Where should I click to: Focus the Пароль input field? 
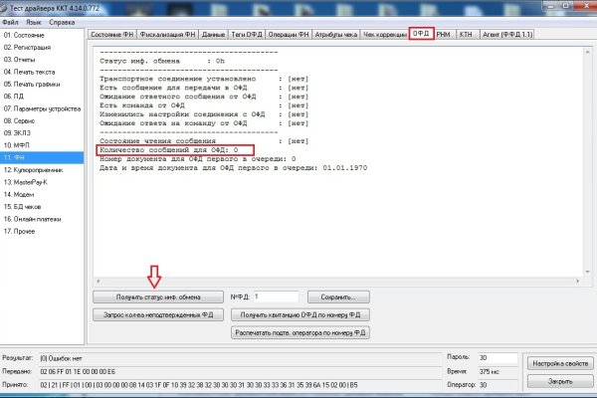click(497, 355)
